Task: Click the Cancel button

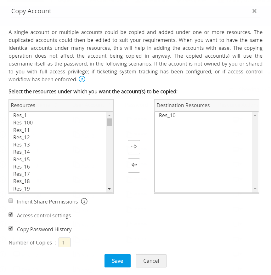Action: 151,261
